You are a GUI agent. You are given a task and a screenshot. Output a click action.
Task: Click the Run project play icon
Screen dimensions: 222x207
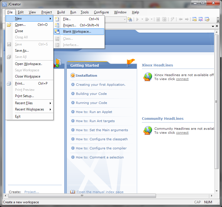click(x=137, y=19)
